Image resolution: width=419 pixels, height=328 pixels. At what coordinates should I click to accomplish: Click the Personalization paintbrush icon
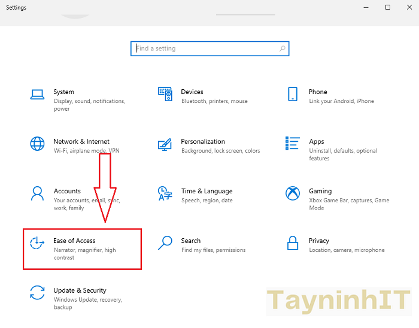[x=165, y=144]
